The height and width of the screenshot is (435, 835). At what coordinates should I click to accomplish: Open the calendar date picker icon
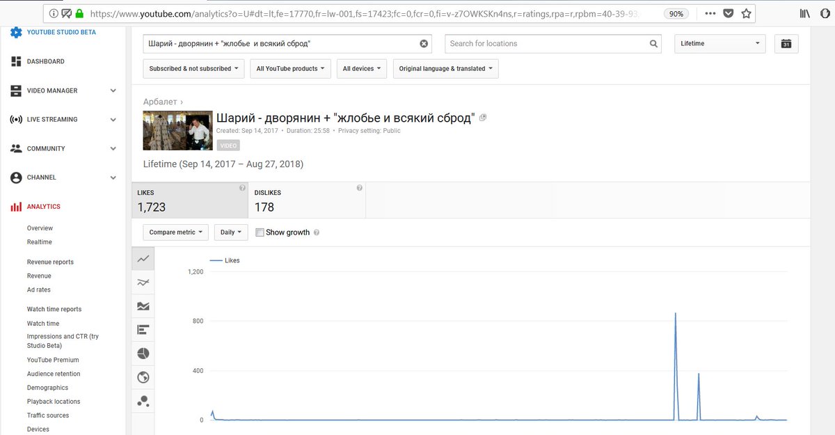tap(786, 43)
